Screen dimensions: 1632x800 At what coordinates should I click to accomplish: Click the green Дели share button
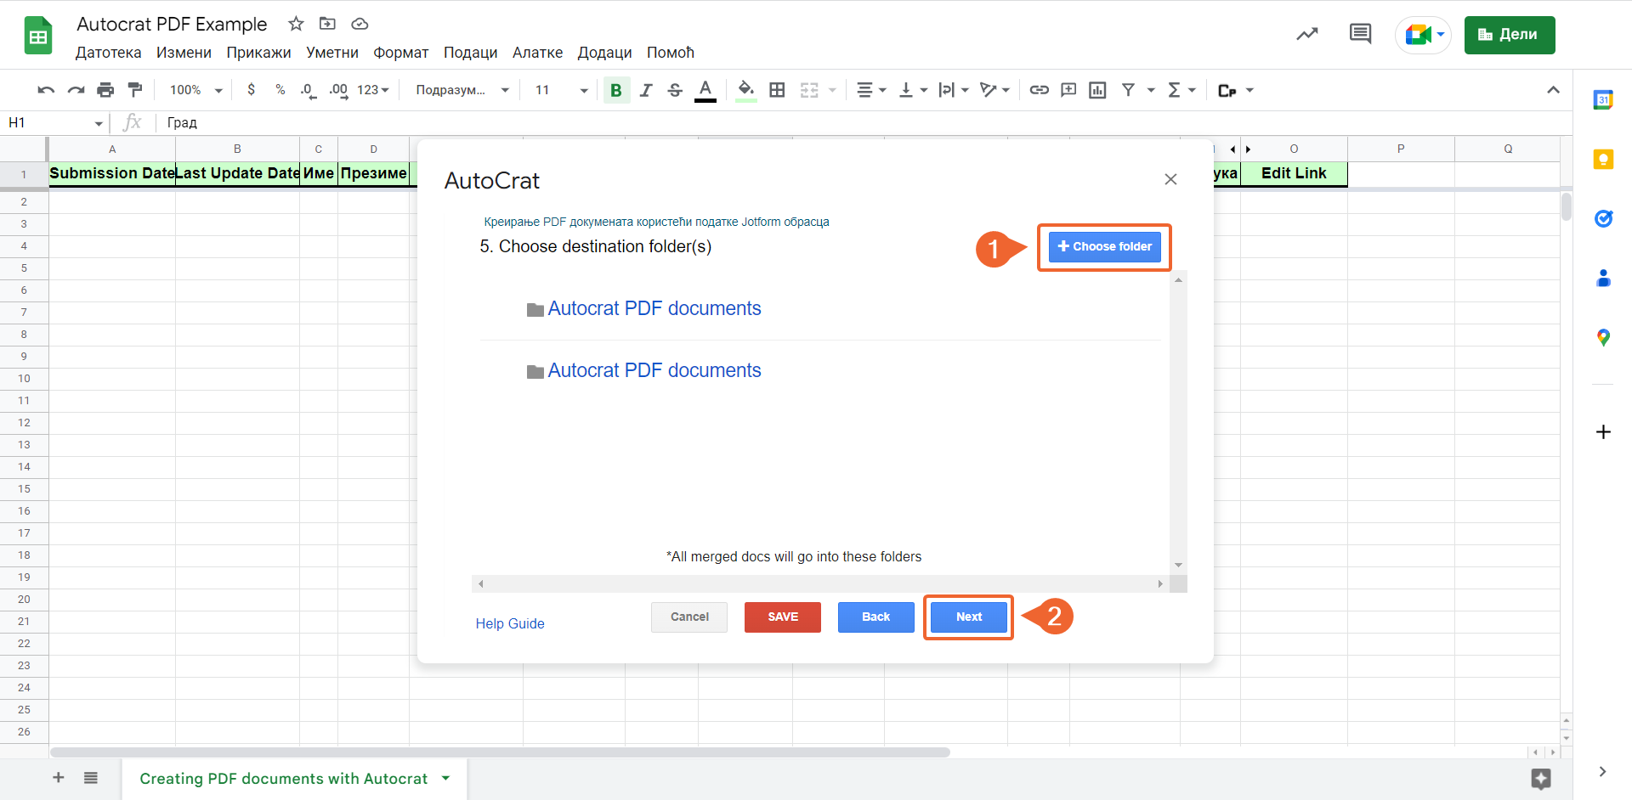(1510, 35)
